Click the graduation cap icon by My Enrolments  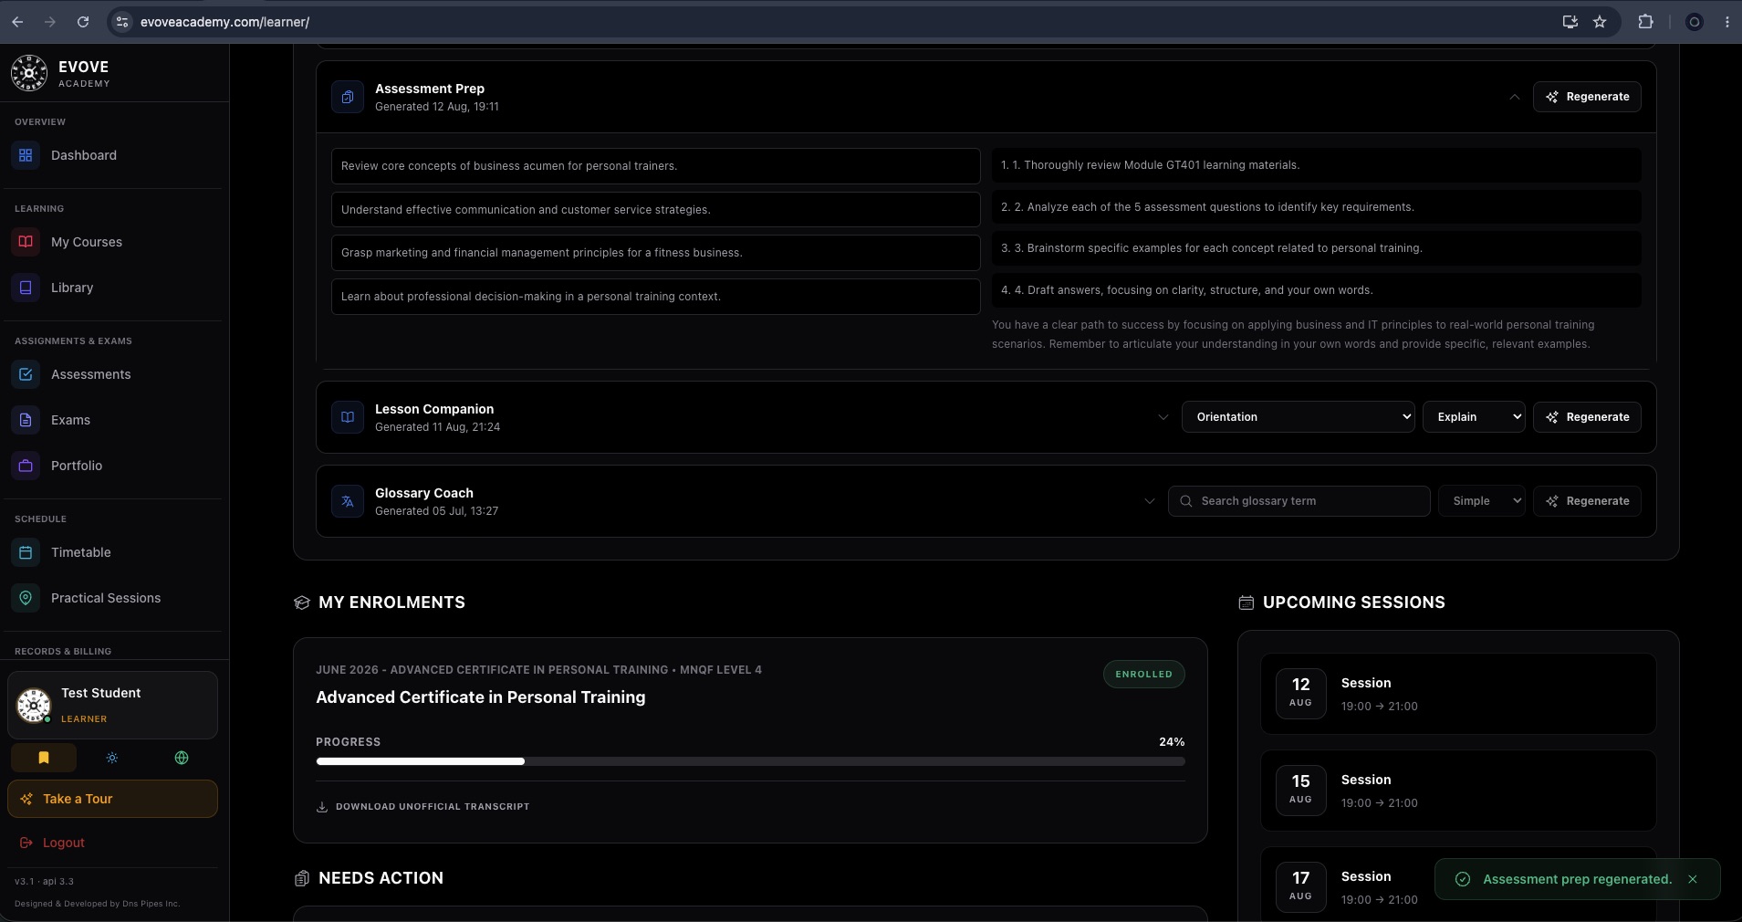tap(302, 602)
